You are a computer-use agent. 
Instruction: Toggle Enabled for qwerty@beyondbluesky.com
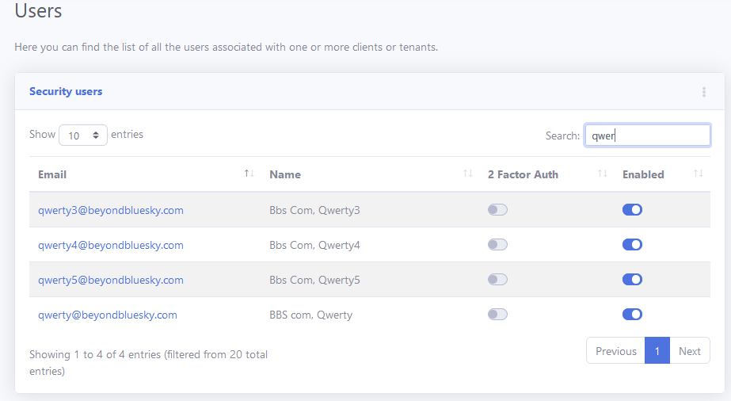click(x=632, y=315)
